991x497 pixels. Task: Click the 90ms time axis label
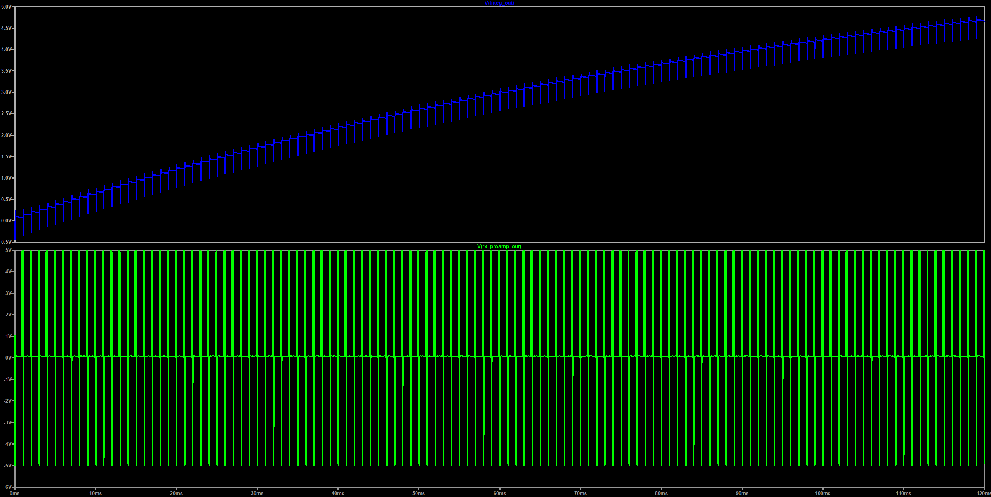[742, 494]
